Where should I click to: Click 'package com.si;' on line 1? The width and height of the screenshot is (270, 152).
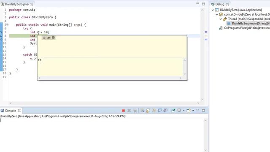[x=22, y=10]
